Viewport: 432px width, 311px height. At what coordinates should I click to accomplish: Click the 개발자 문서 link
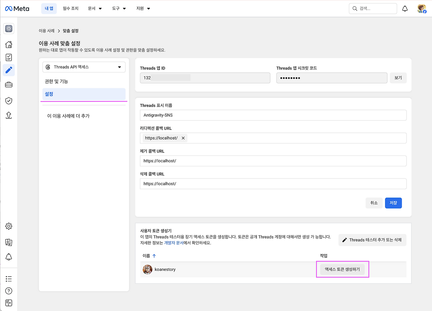click(x=173, y=243)
